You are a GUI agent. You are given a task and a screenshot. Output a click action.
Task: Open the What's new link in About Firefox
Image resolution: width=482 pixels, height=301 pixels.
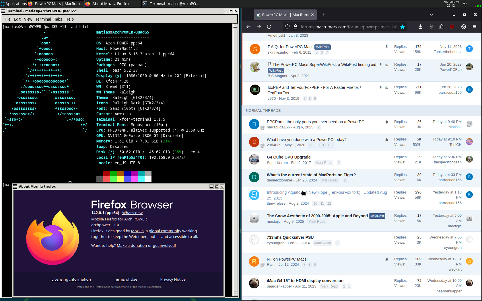(132, 213)
